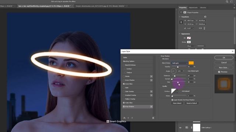
Task: Toggle the Use Global Light checkbox
Action: pyautogui.click(x=187, y=71)
